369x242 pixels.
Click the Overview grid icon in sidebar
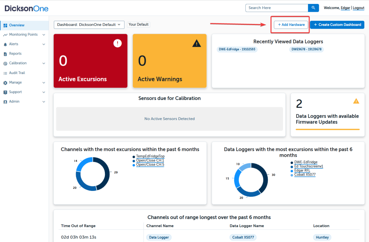click(x=5, y=25)
